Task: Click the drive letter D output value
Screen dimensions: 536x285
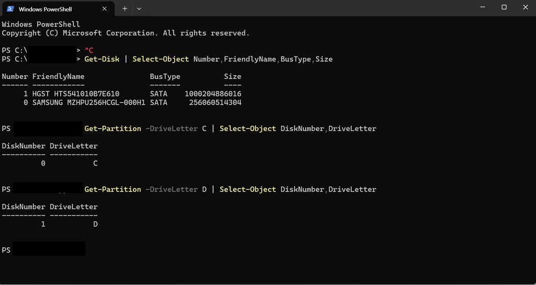Action: [95, 224]
